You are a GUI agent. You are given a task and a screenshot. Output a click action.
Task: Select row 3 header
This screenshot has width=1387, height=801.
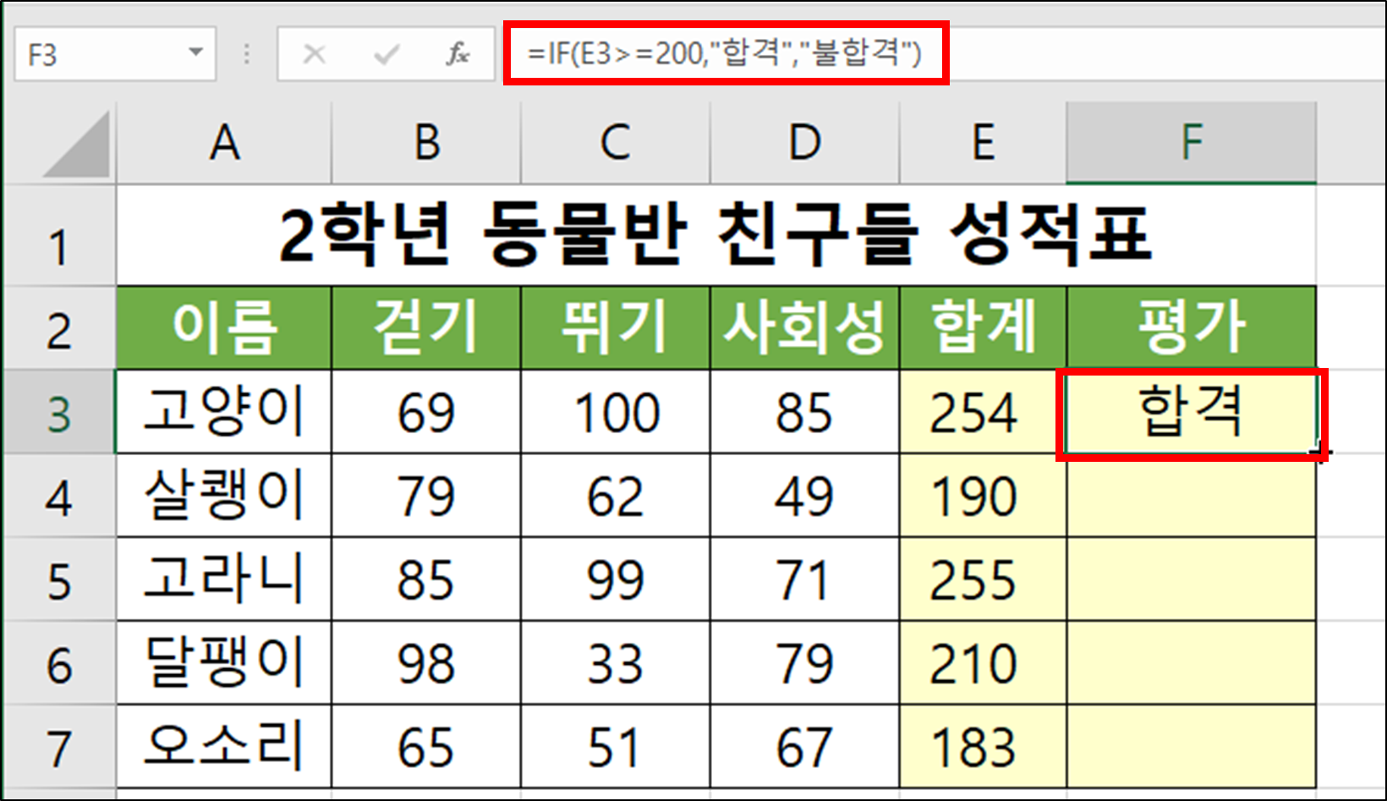coord(59,412)
